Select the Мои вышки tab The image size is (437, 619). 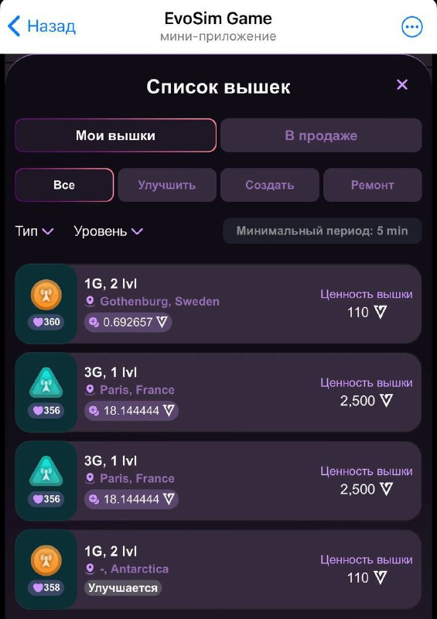pos(116,135)
